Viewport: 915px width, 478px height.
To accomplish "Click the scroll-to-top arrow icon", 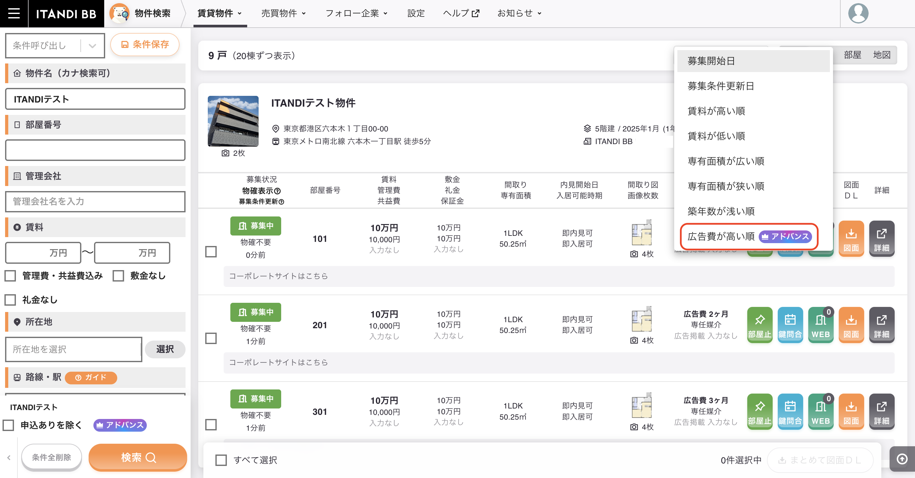I will click(x=902, y=459).
